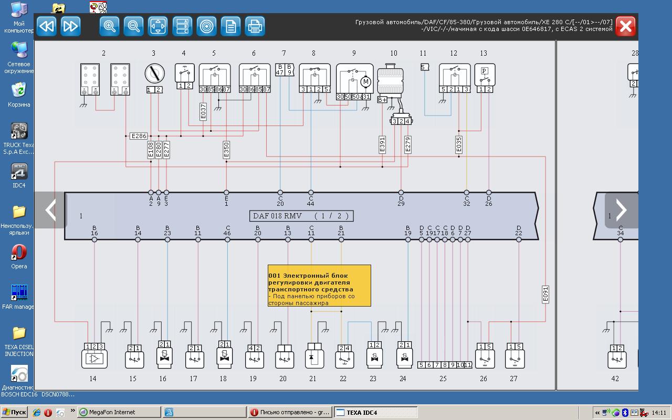Click wire label E391
The image size is (672, 420).
pos(382,145)
